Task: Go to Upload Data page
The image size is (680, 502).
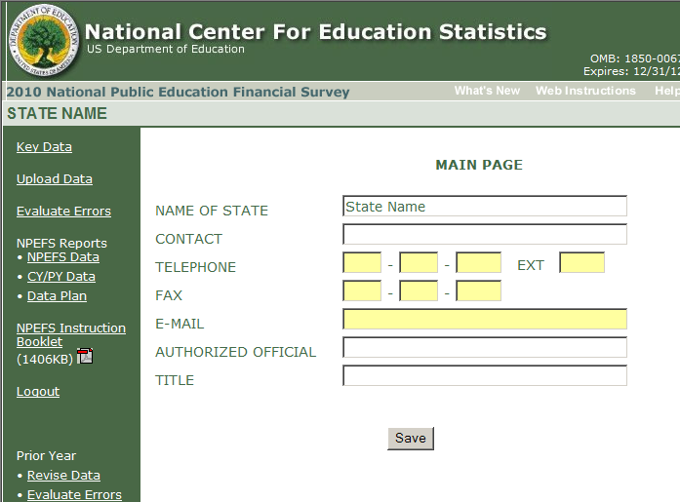Action: tap(55, 179)
